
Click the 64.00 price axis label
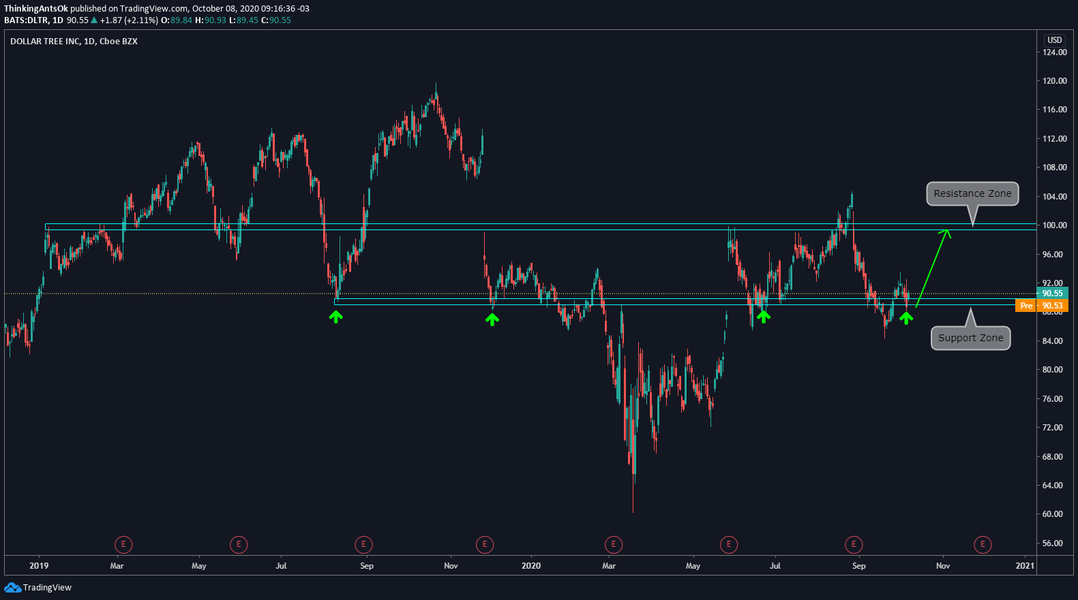point(1053,486)
